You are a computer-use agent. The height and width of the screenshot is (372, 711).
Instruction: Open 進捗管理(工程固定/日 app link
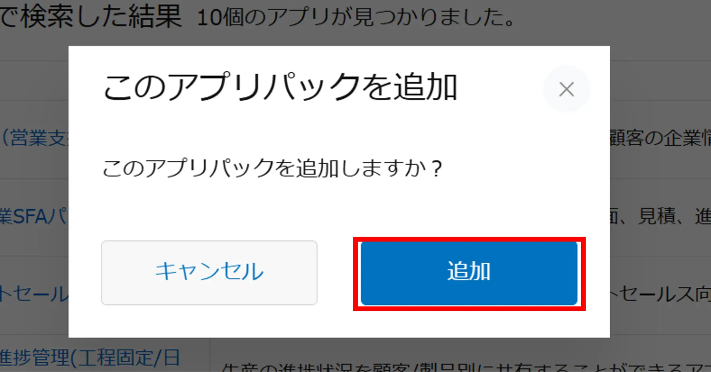point(90,357)
